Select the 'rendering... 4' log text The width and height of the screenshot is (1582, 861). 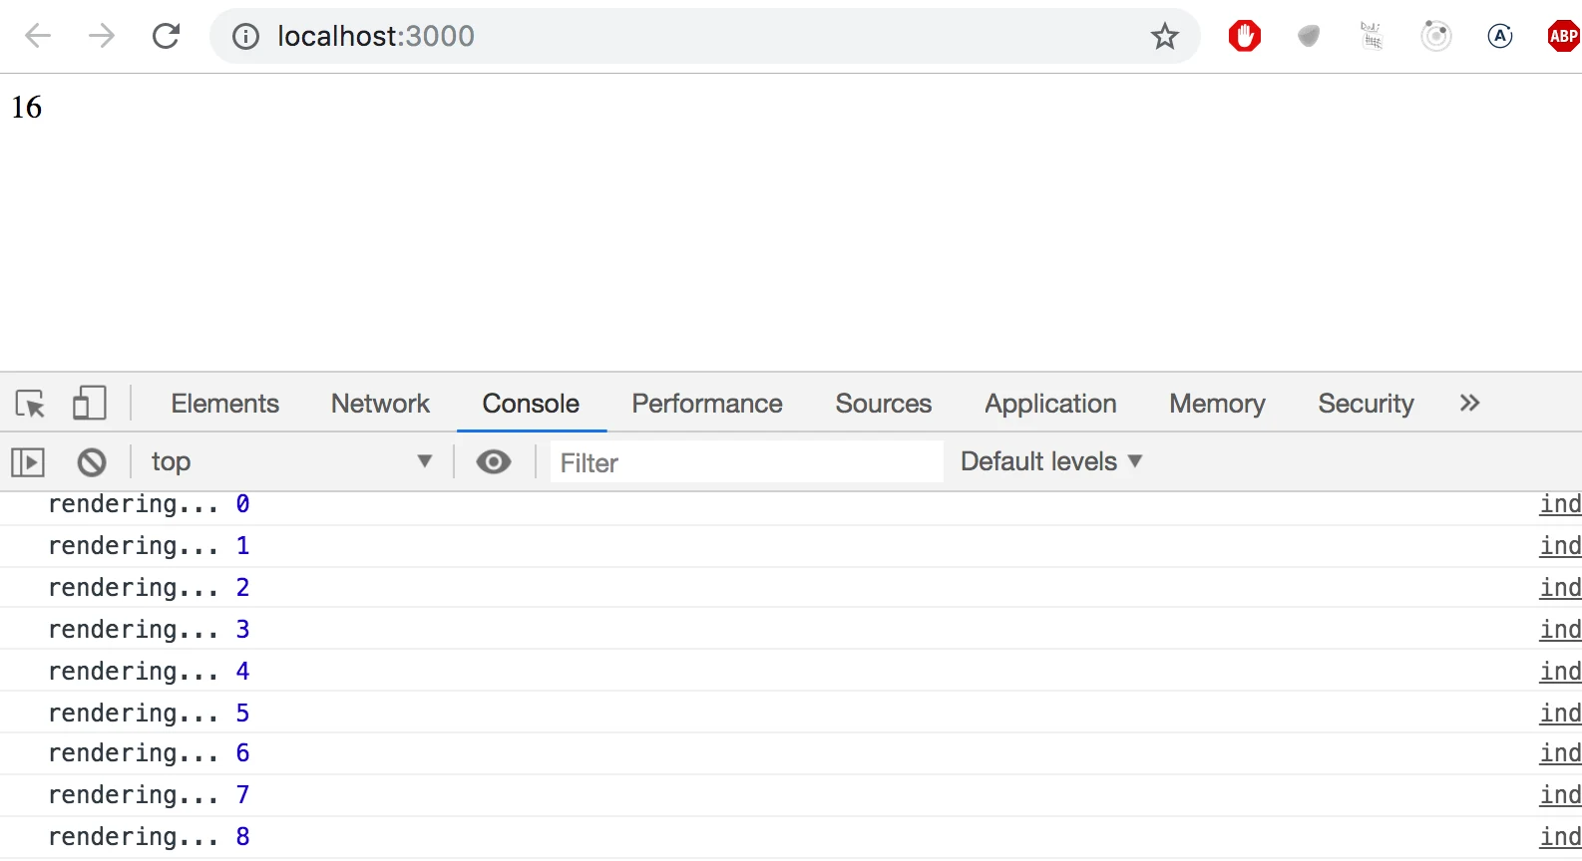[149, 672]
